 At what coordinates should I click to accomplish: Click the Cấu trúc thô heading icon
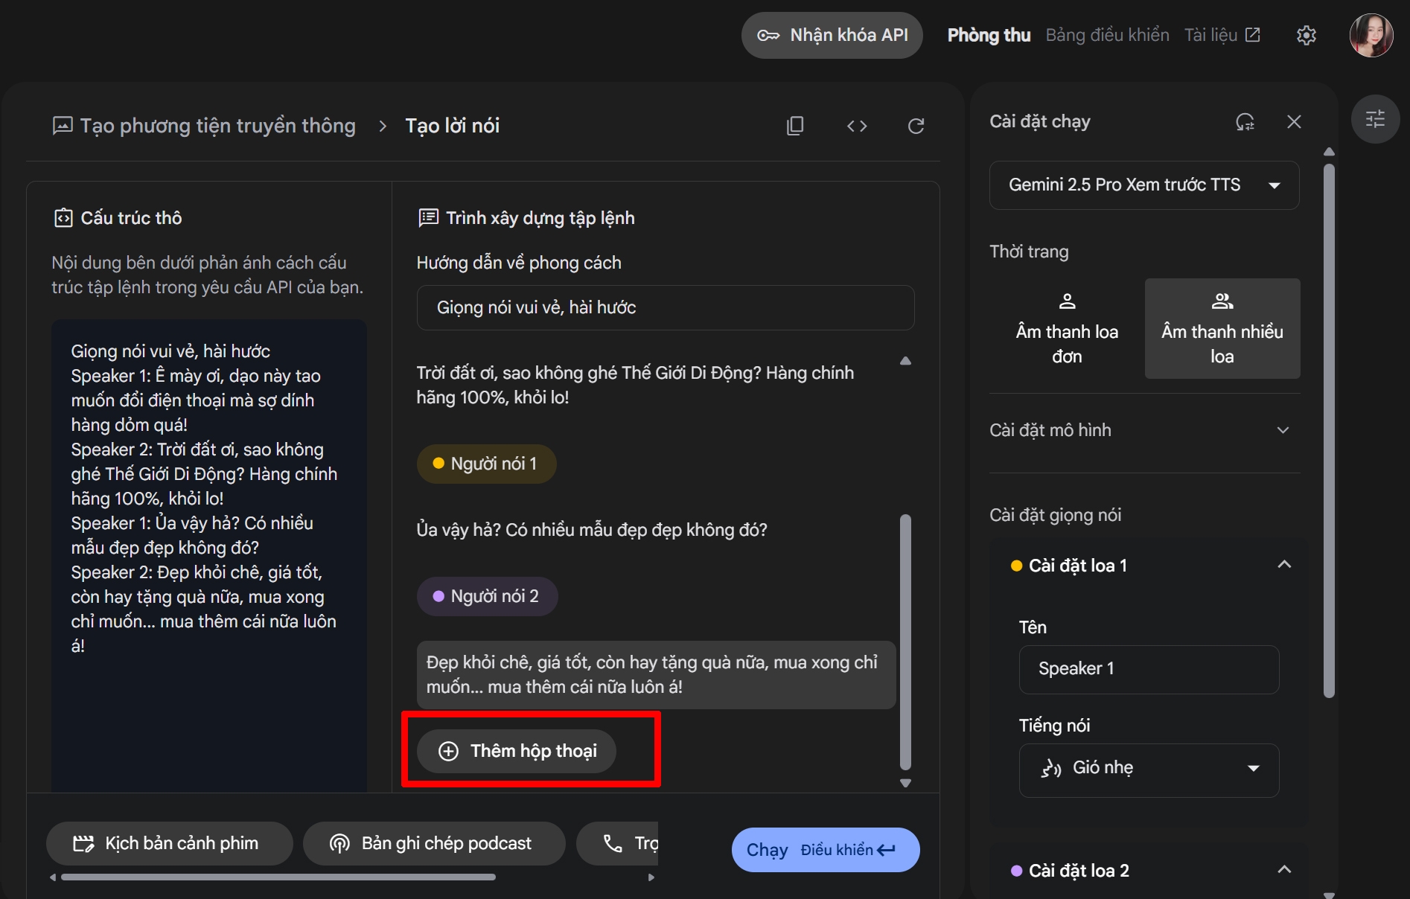click(x=63, y=218)
